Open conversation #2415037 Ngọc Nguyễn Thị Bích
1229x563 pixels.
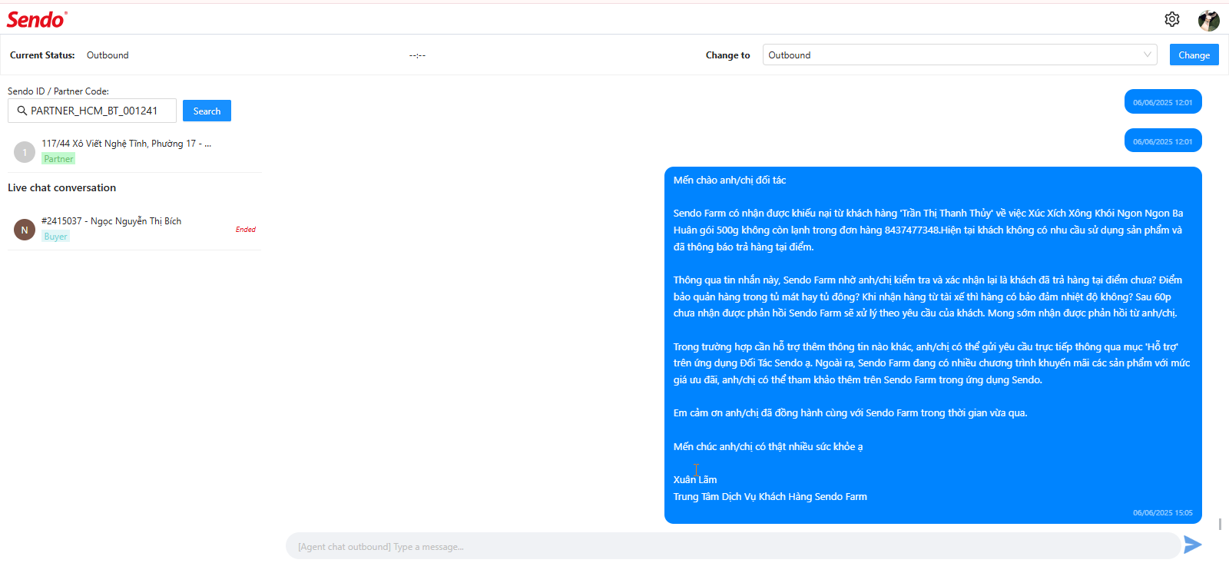134,229
